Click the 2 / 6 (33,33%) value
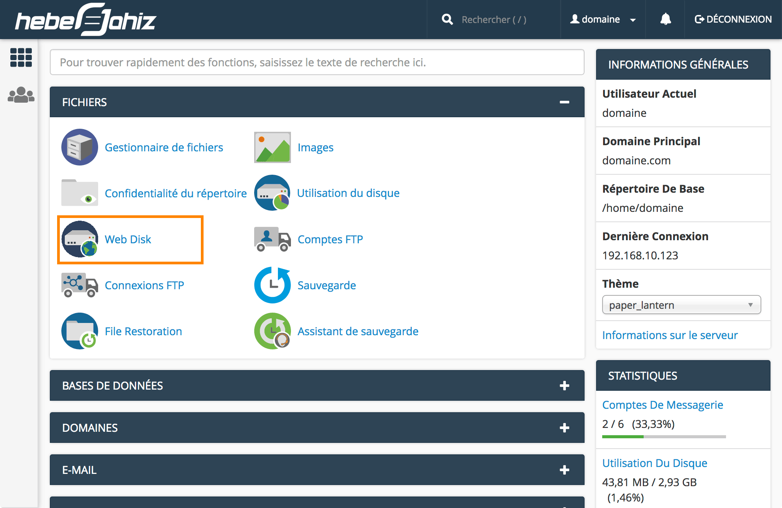Image resolution: width=782 pixels, height=508 pixels. coord(638,424)
